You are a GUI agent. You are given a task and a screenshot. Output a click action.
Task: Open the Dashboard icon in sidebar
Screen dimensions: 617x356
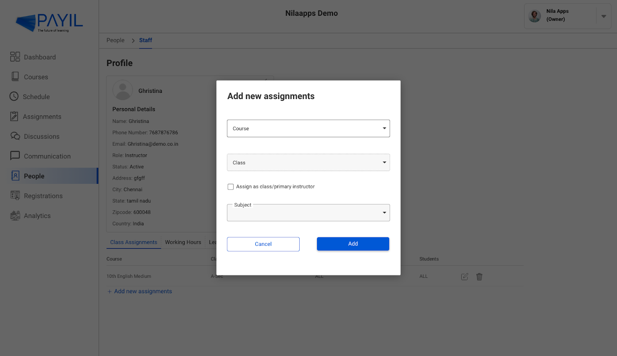(15, 57)
